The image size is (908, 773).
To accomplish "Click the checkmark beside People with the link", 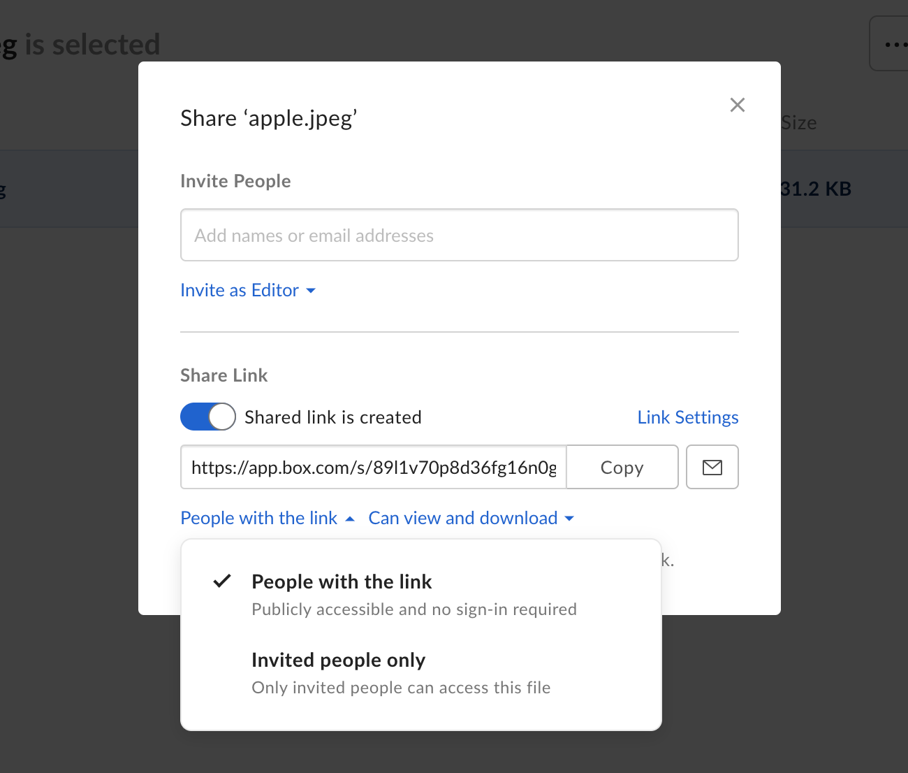I will point(222,581).
